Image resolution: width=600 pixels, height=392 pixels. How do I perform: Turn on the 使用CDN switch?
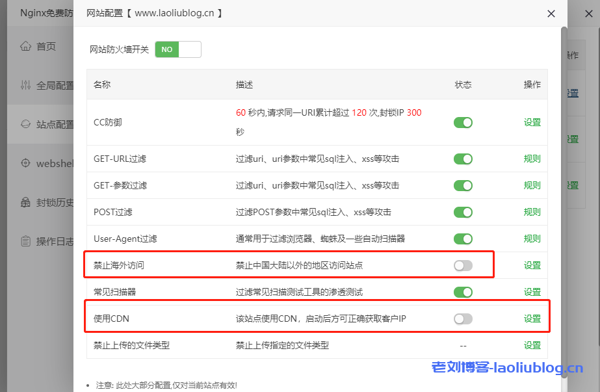tap(463, 319)
